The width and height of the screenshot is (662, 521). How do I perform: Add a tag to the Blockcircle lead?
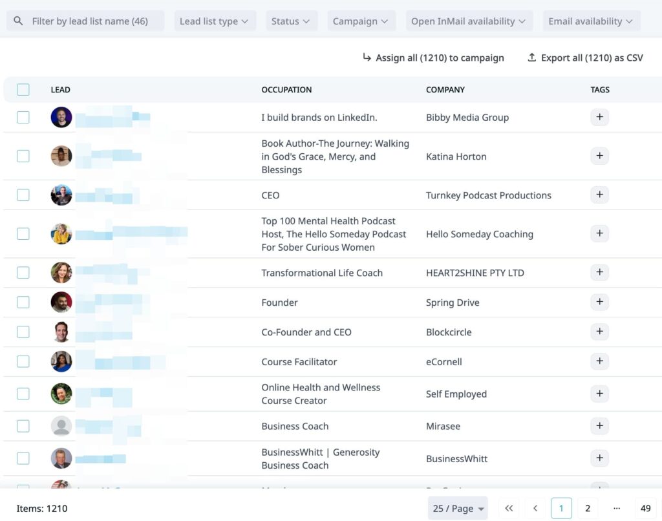(599, 332)
